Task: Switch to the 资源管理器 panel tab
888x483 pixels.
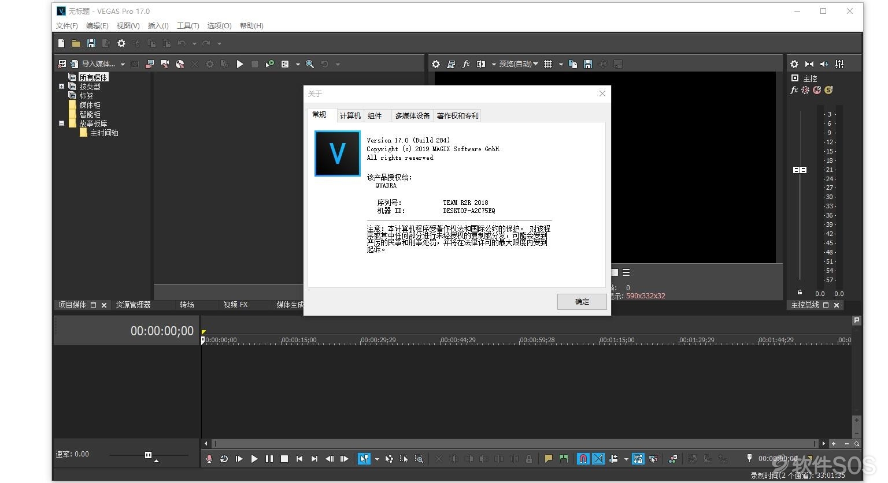Action: [x=133, y=305]
